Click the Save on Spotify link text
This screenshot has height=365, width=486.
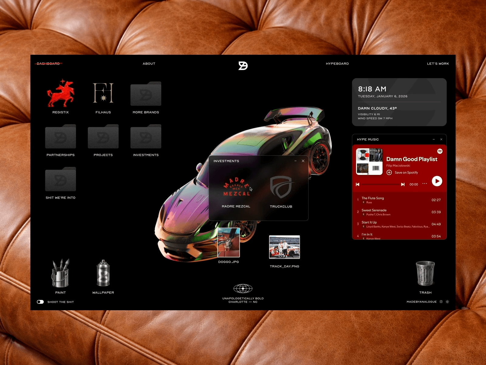406,172
